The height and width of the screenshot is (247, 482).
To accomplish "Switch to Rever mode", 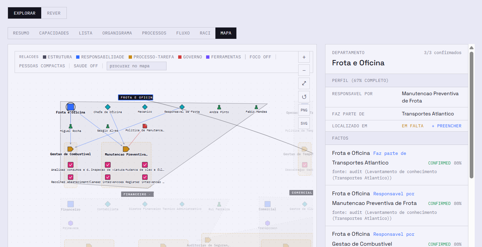I will coord(54,13).
